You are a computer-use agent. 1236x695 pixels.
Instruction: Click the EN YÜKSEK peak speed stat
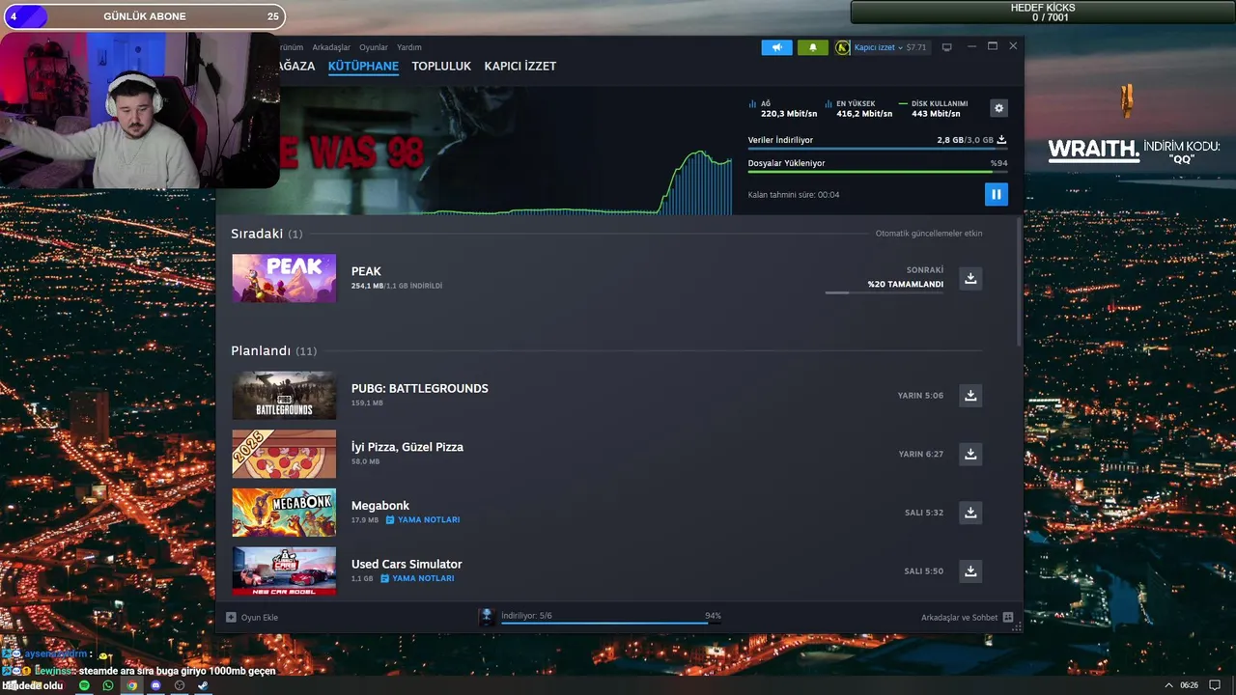tap(858, 108)
